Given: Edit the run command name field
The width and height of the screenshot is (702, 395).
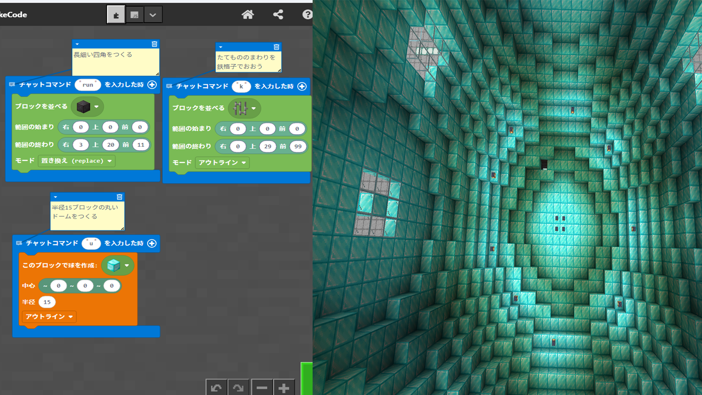Looking at the screenshot, I should pos(88,84).
